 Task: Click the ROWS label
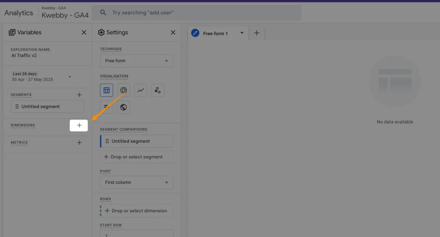coord(106,199)
